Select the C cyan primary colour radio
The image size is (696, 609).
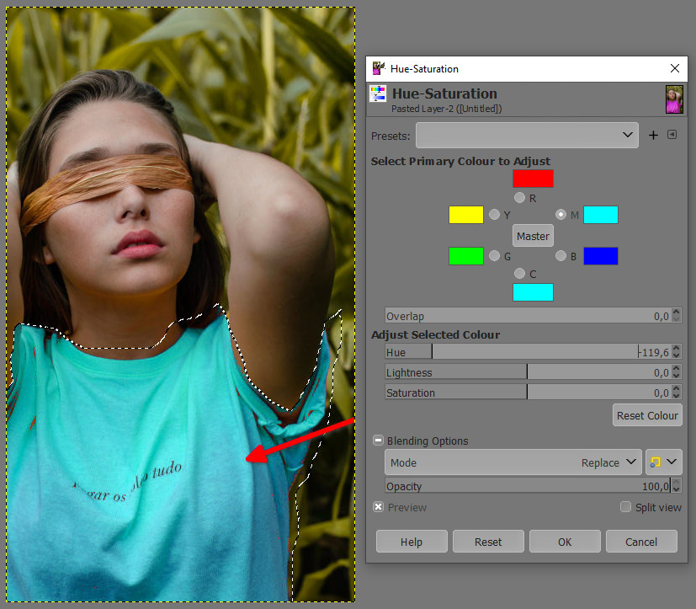(x=519, y=273)
